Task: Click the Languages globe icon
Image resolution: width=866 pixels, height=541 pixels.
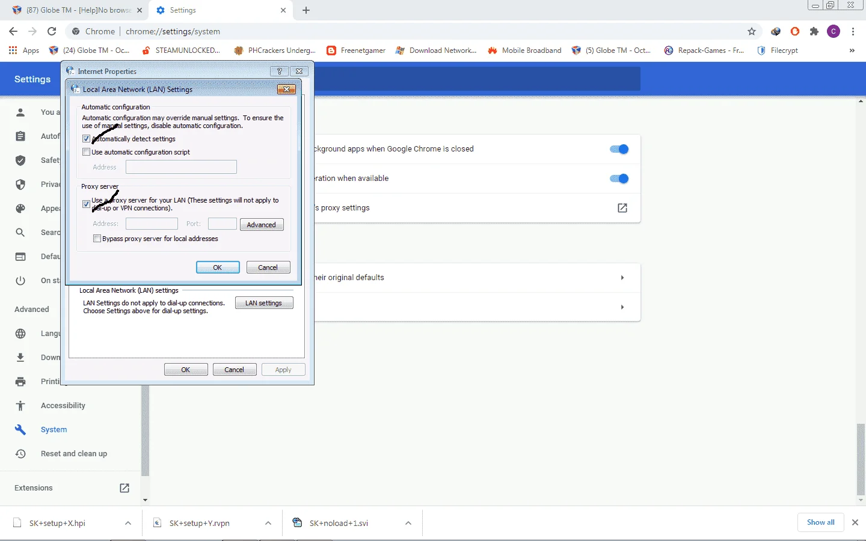Action: [20, 334]
